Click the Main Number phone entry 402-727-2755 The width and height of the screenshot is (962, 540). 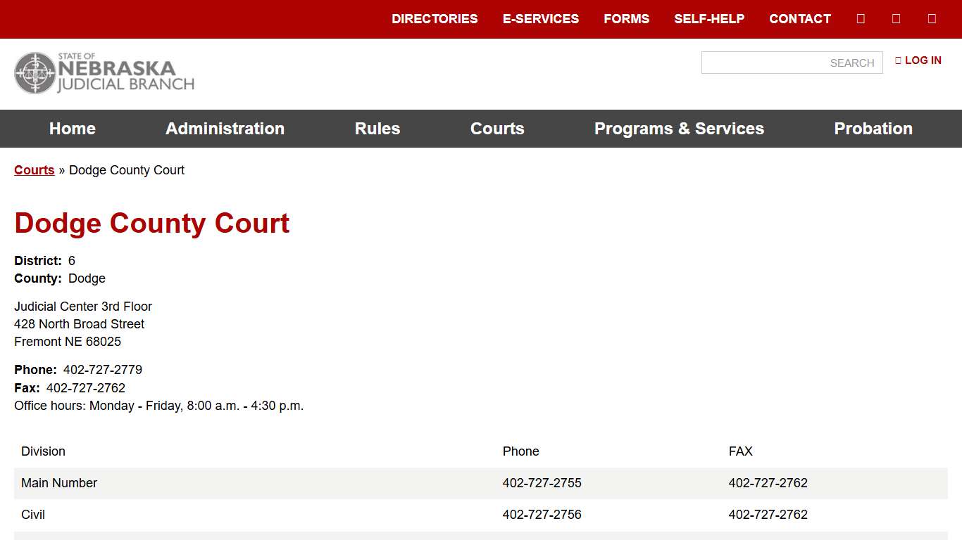(541, 483)
